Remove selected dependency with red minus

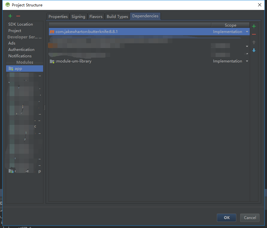coord(254,34)
